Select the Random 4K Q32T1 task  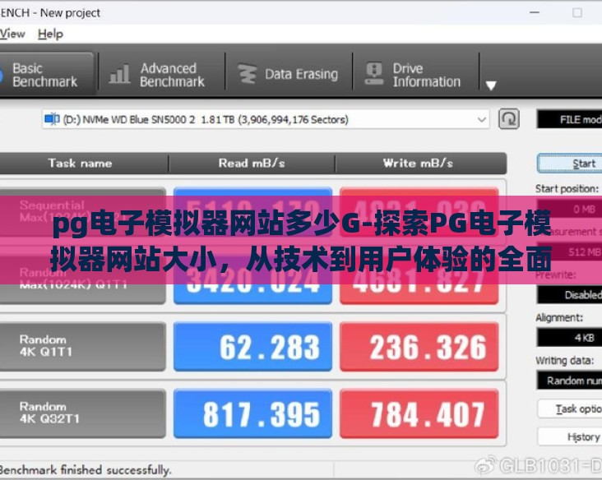pos(82,413)
